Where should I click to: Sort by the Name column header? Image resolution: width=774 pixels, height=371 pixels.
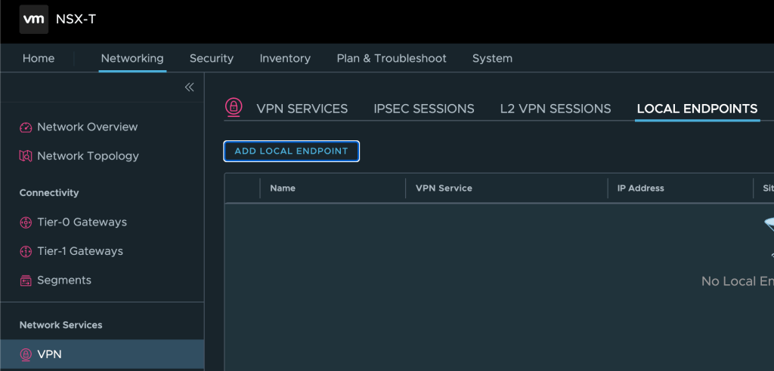283,189
